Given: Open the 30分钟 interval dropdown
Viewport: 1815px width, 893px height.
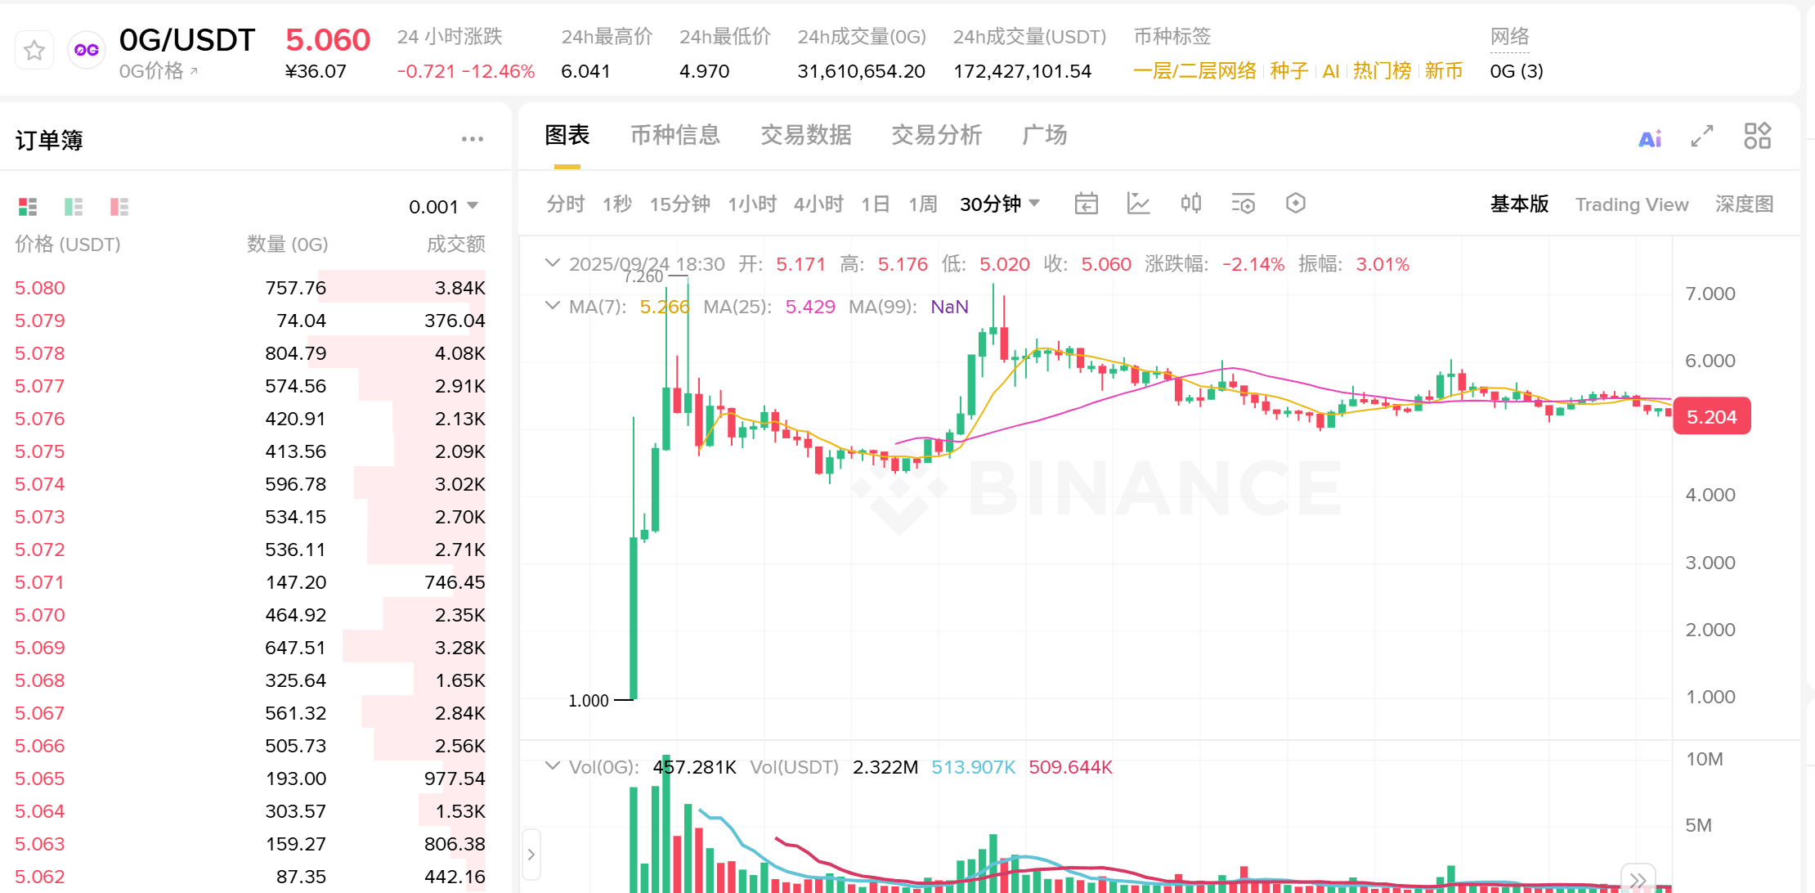Looking at the screenshot, I should click(x=999, y=204).
